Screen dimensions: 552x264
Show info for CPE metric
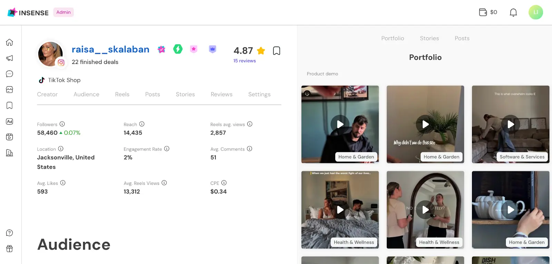pos(224,183)
